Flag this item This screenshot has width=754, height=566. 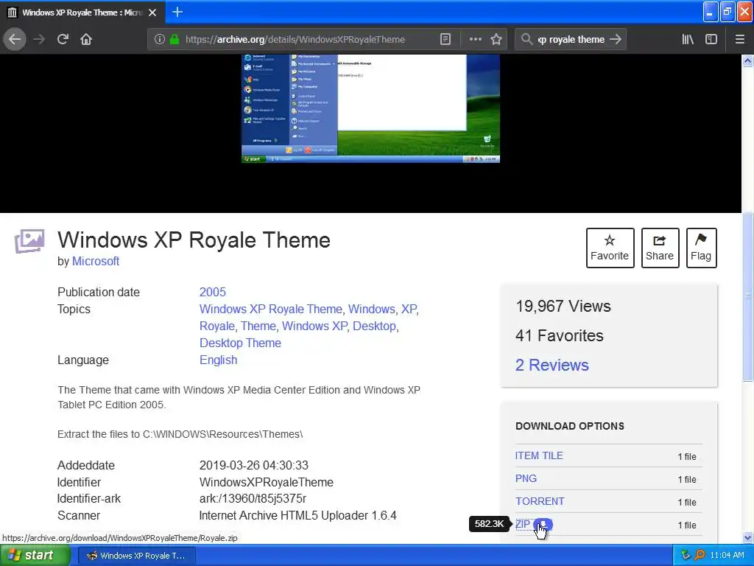coord(701,248)
